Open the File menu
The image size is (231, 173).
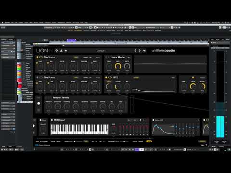(13, 23)
